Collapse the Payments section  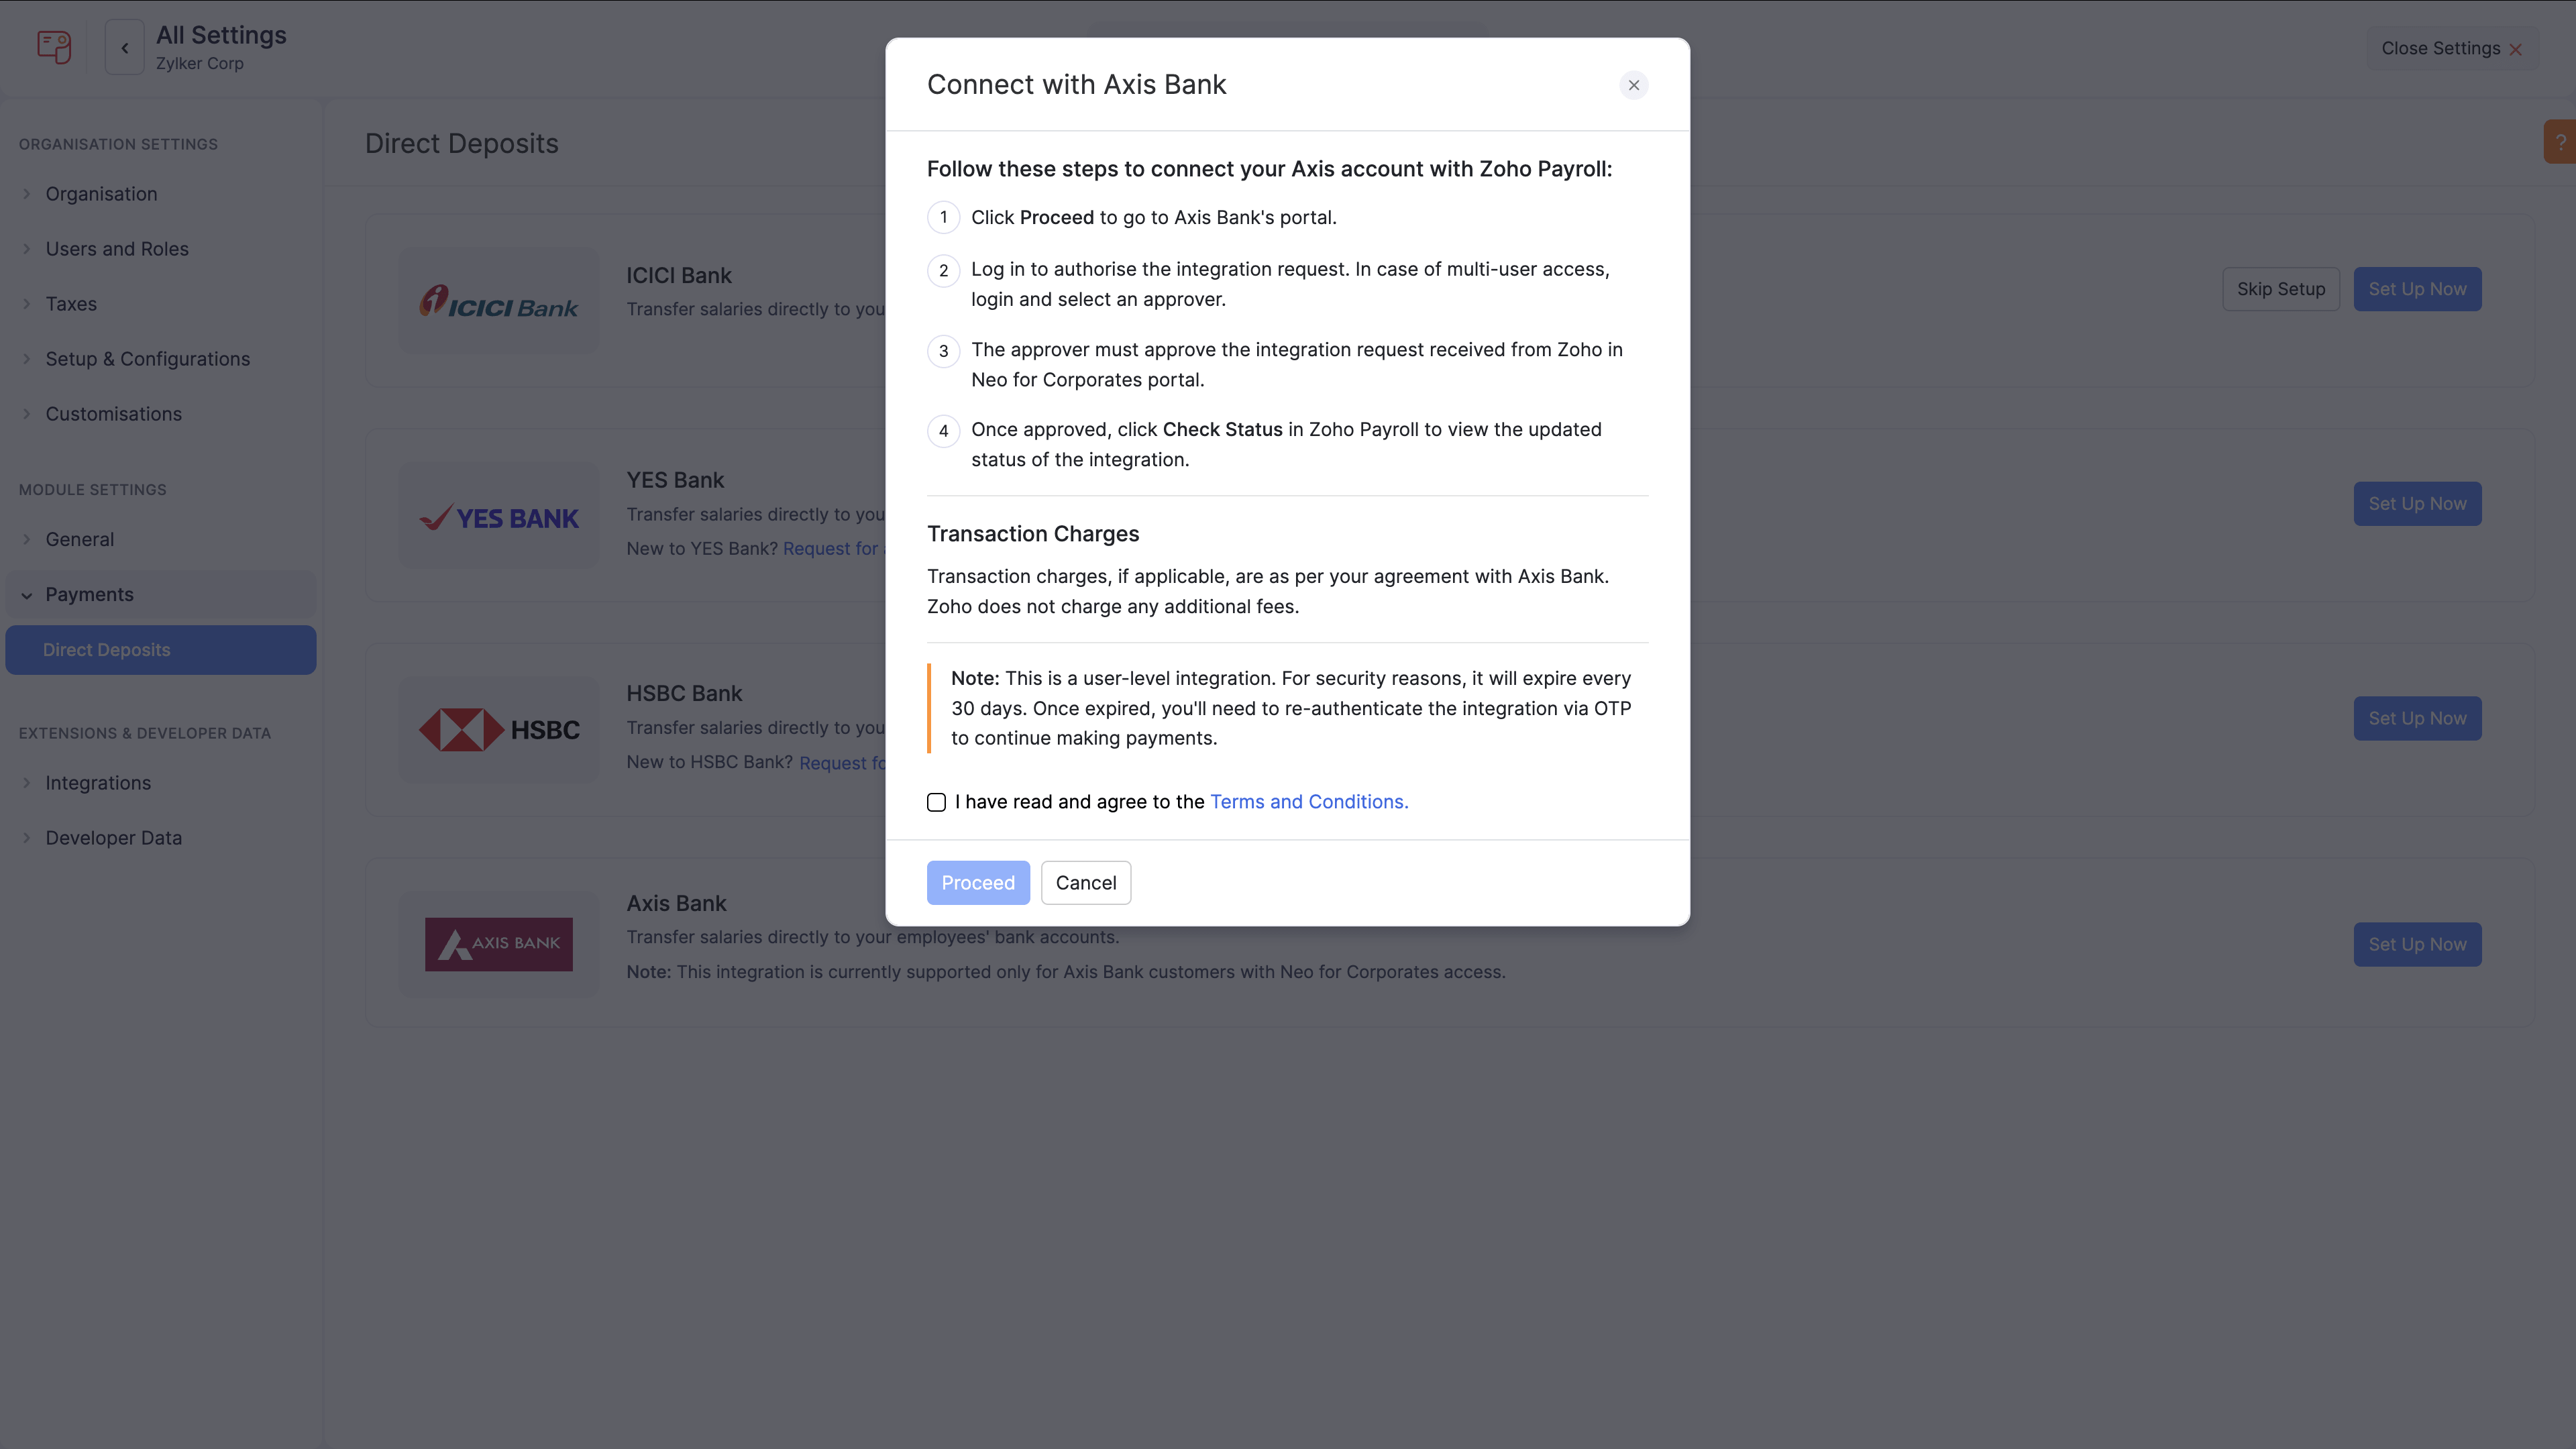click(161, 594)
